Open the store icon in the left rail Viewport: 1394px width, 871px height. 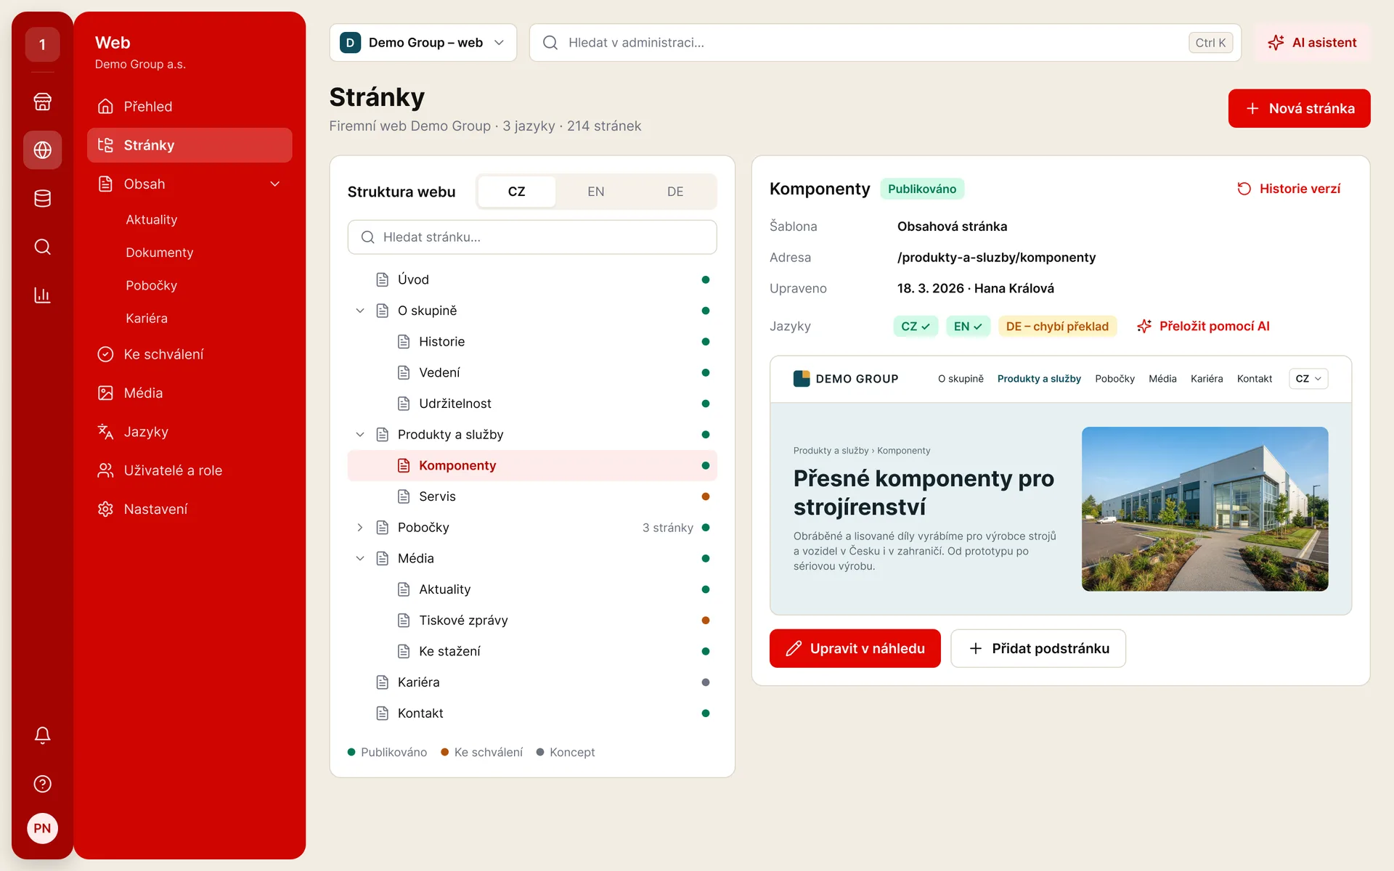pyautogui.click(x=42, y=102)
